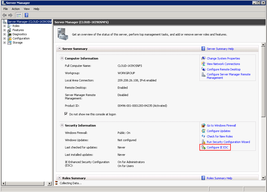Click the vertical scrollbar thumb in main pane

(x=263, y=82)
